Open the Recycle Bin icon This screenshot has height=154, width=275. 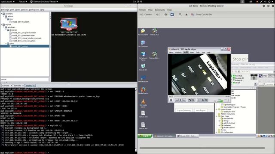143,67
